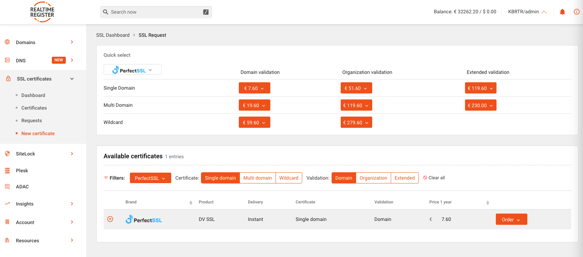583x257 pixels.
Task: Open the PerfectSSL quick select brand dropdown
Action: point(133,70)
